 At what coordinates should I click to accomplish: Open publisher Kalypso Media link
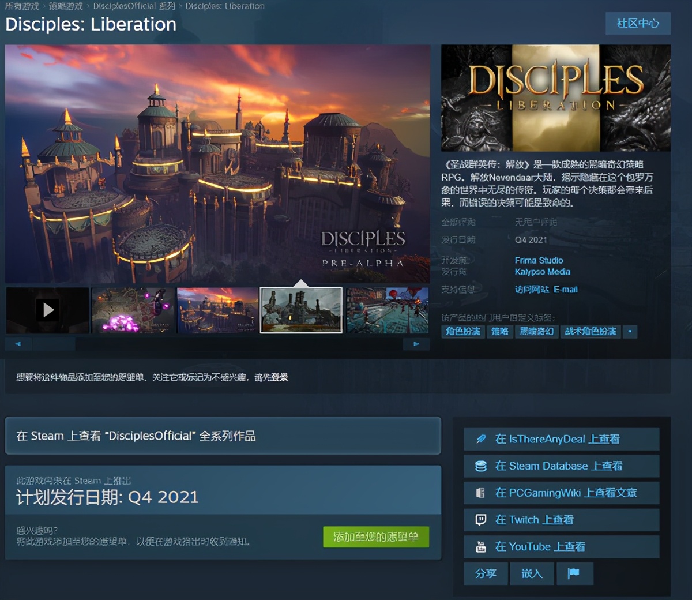point(542,272)
